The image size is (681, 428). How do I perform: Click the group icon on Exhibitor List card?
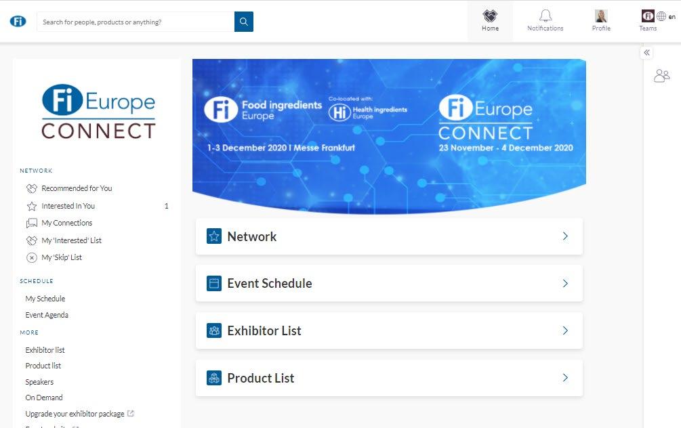point(214,330)
